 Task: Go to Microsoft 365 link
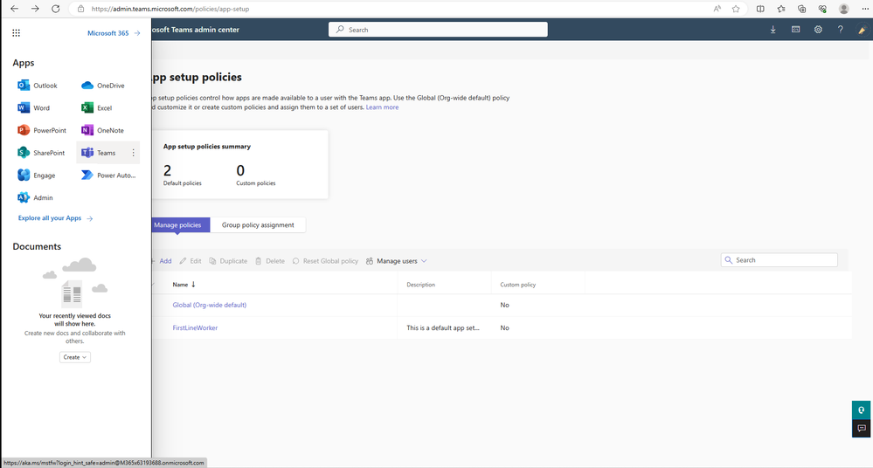pos(114,33)
